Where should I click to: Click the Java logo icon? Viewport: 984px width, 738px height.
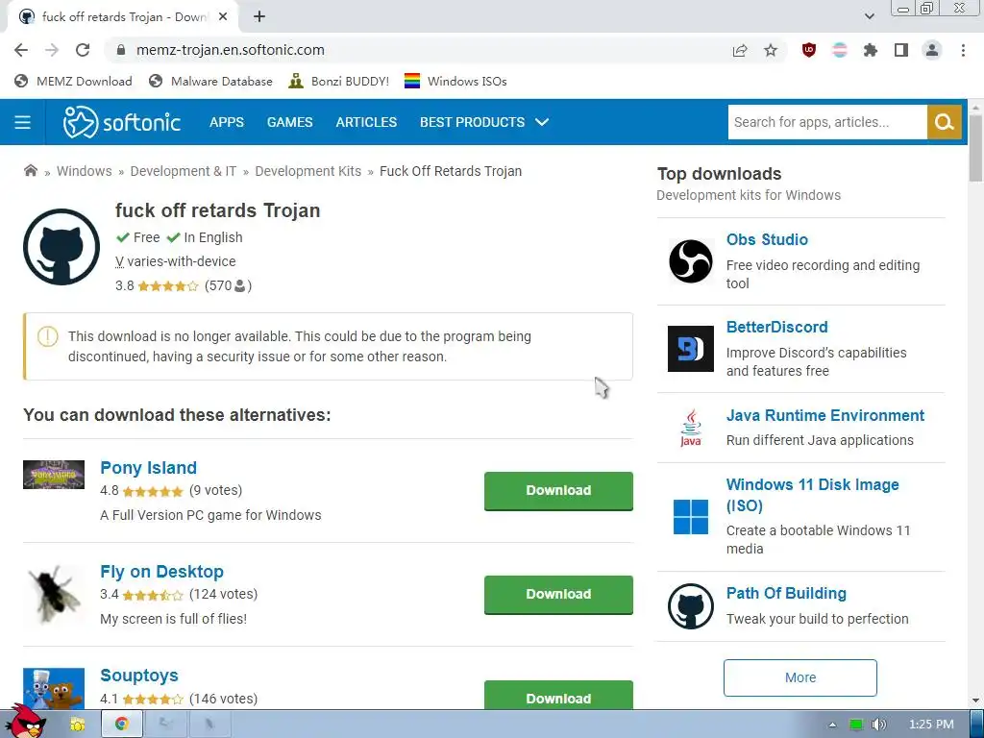pos(690,428)
